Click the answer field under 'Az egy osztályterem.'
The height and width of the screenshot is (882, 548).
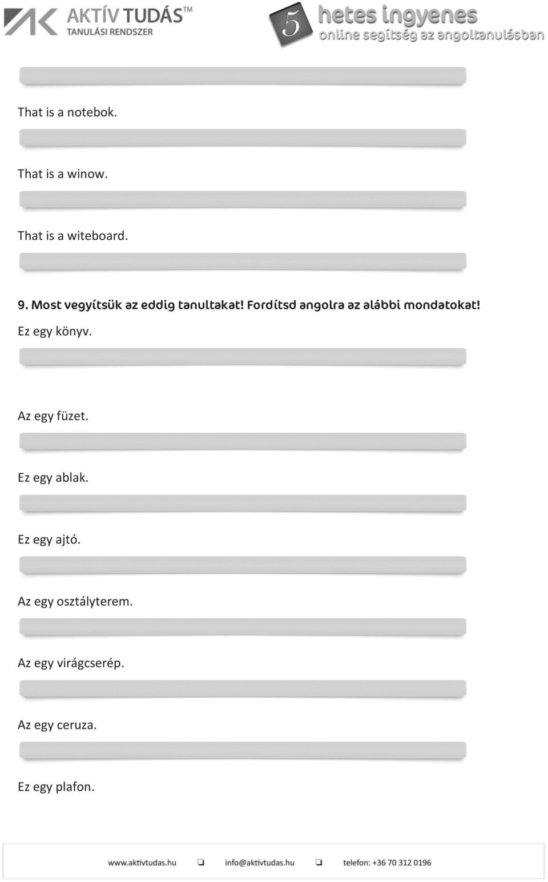point(243,627)
